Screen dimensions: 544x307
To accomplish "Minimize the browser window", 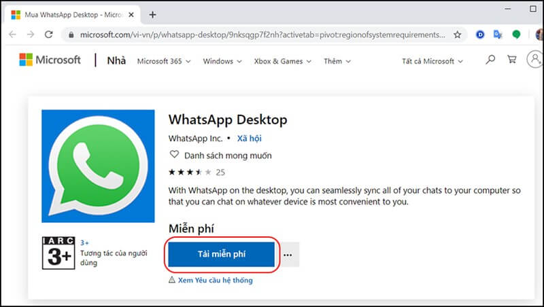I will pyautogui.click(x=508, y=9).
